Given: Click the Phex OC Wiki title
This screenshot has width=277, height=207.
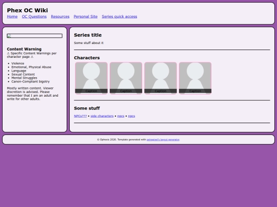Looking at the screenshot, I should (x=27, y=10).
